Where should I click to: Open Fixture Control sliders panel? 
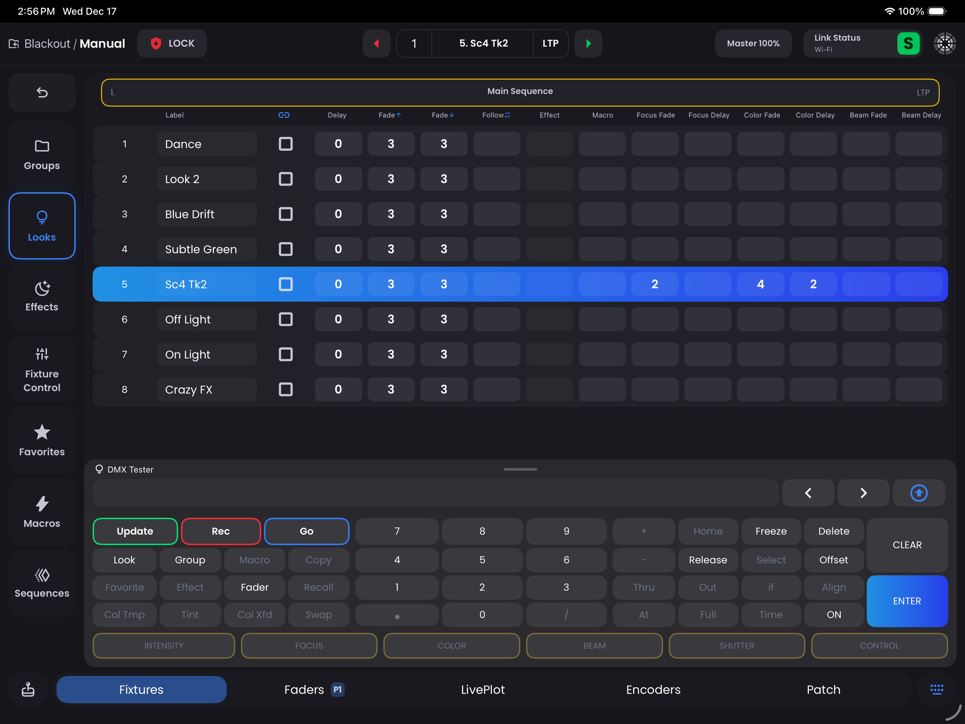[x=42, y=369]
